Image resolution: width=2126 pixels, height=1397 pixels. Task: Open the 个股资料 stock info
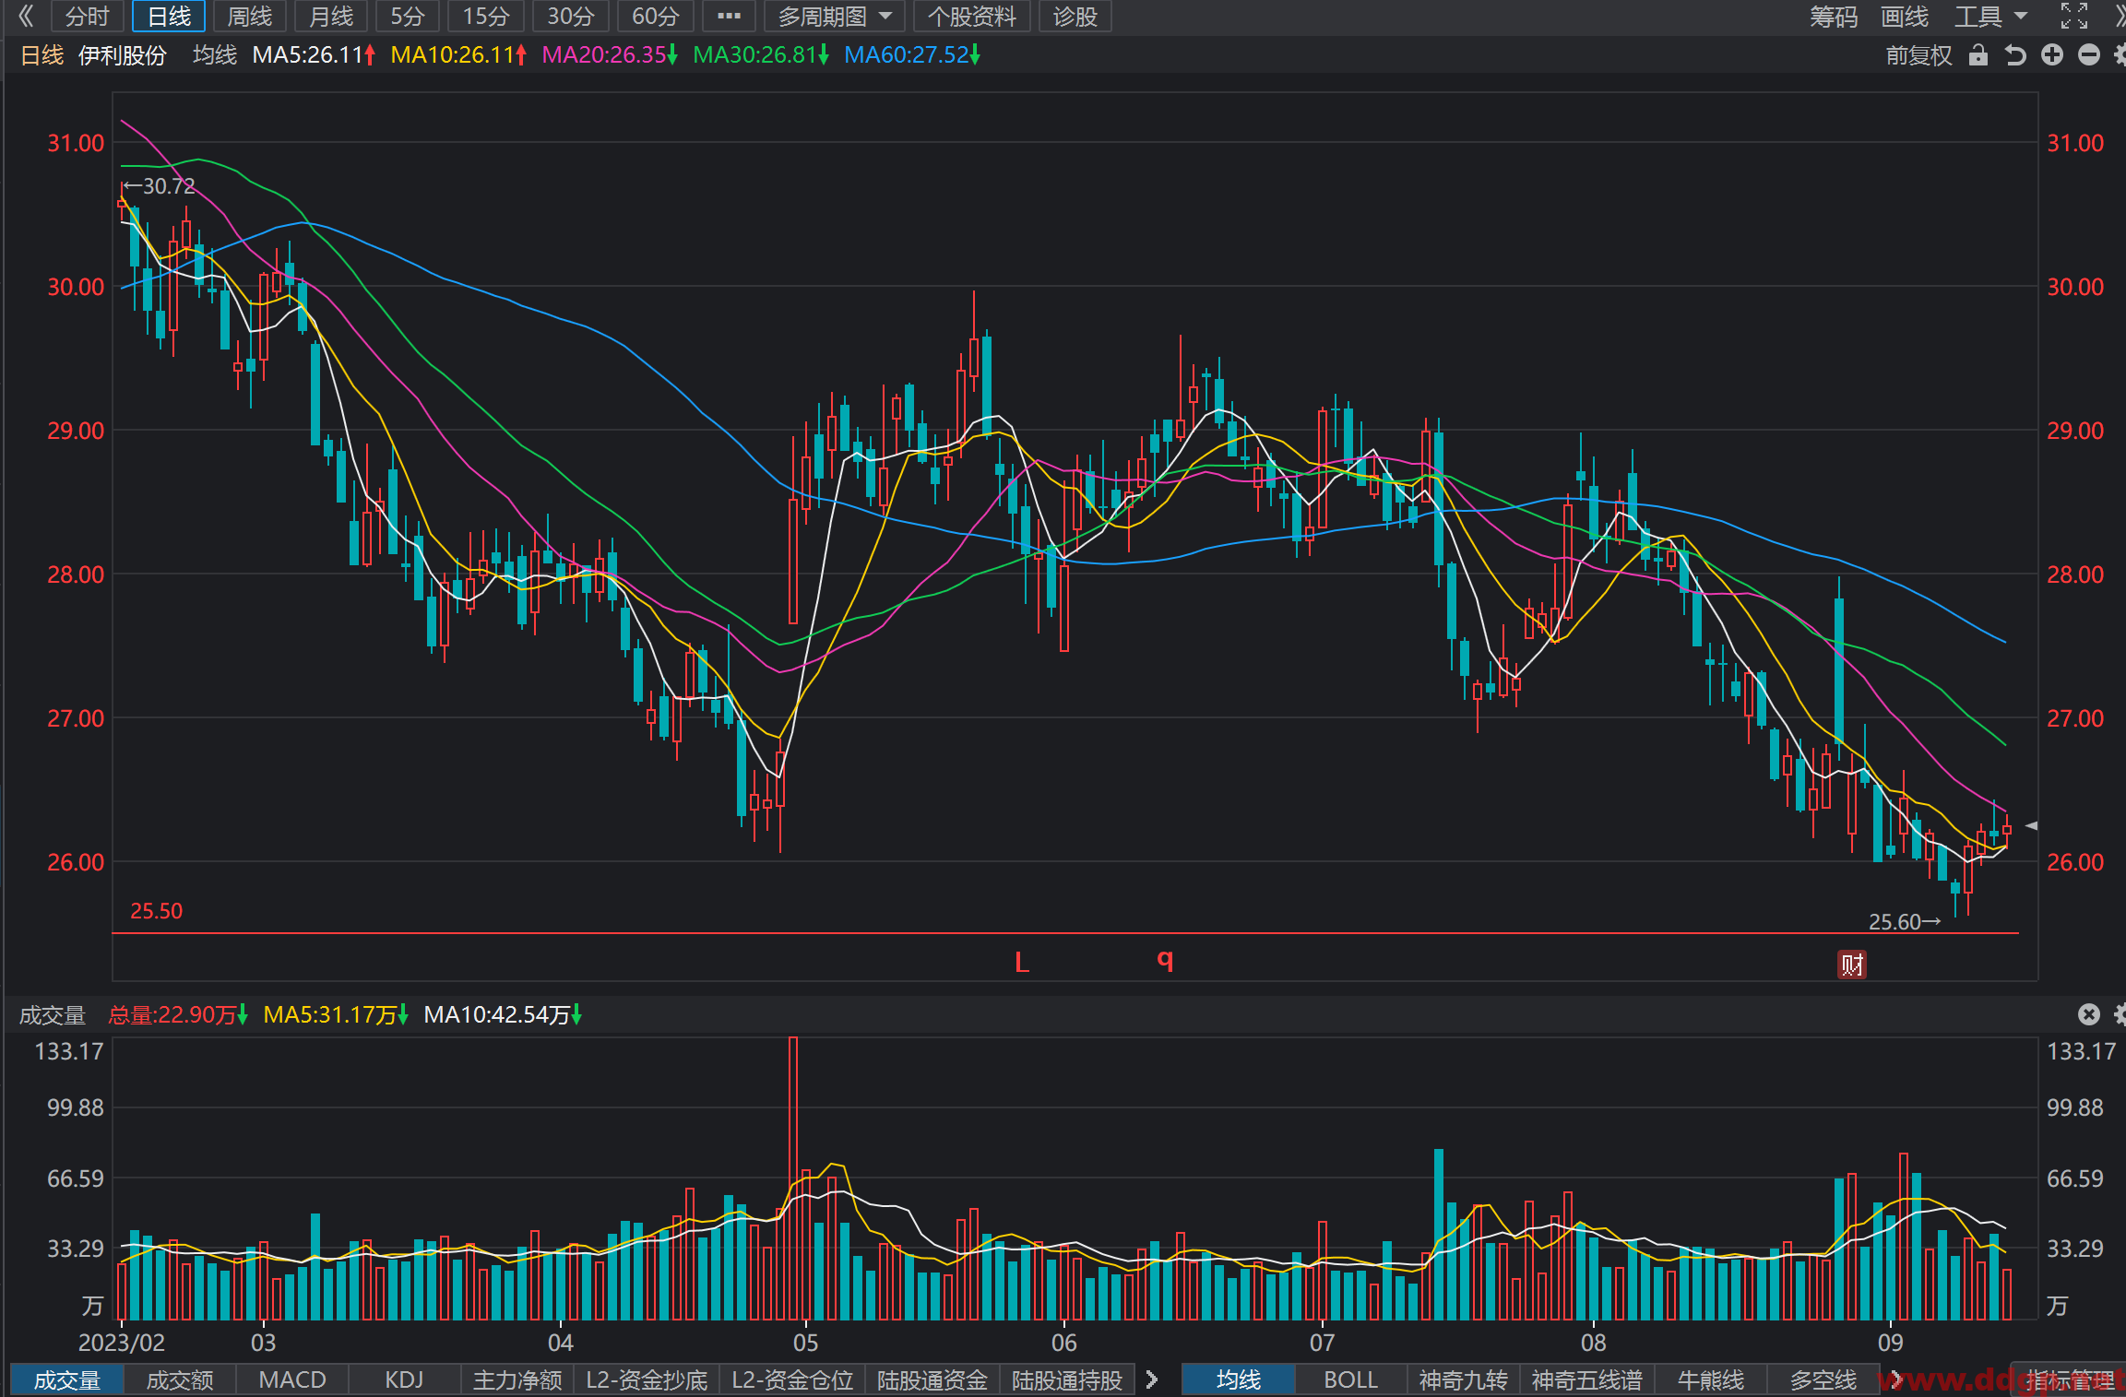pyautogui.click(x=972, y=16)
